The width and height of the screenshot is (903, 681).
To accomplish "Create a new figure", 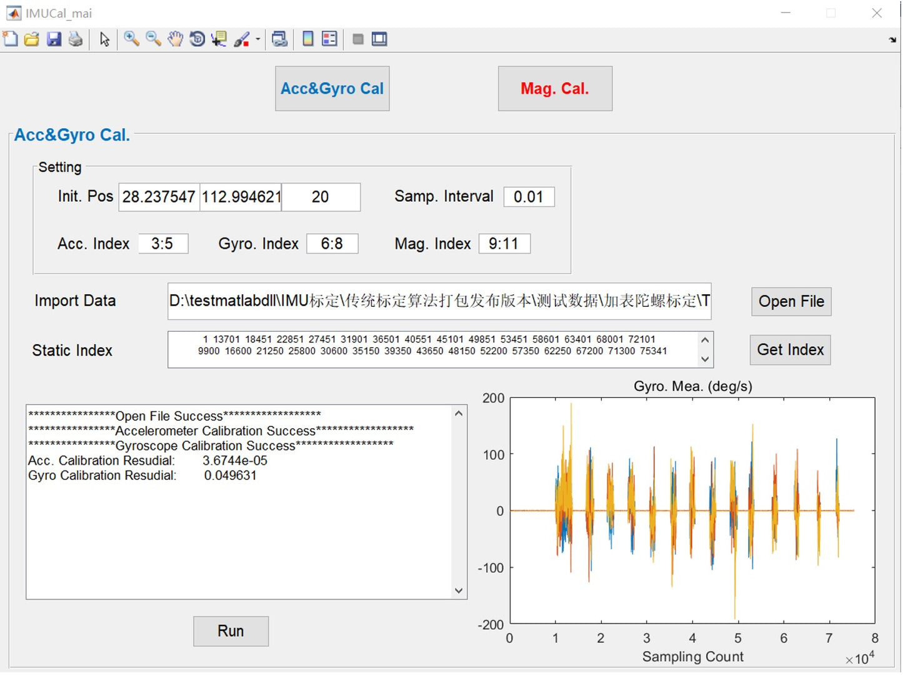I will (x=10, y=39).
